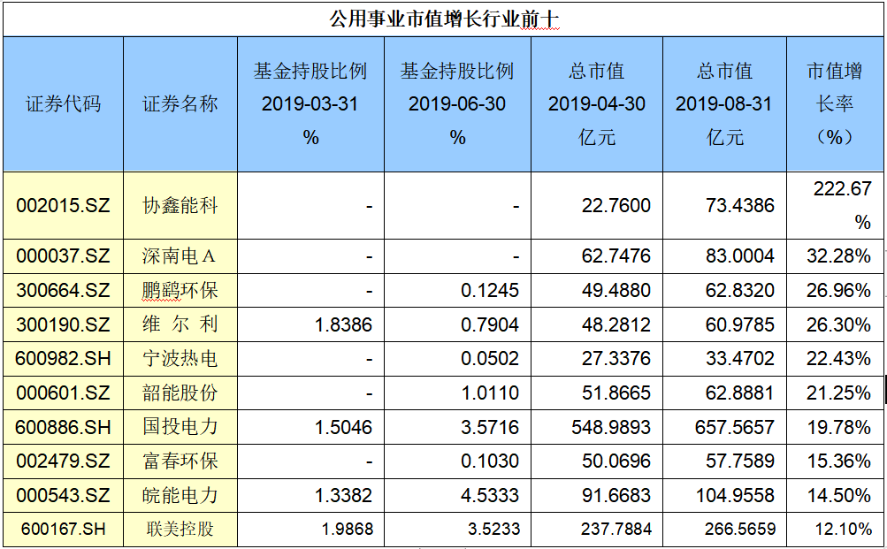887x549 pixels.
Task: Click growth rate 15.36%
Action: [838, 461]
